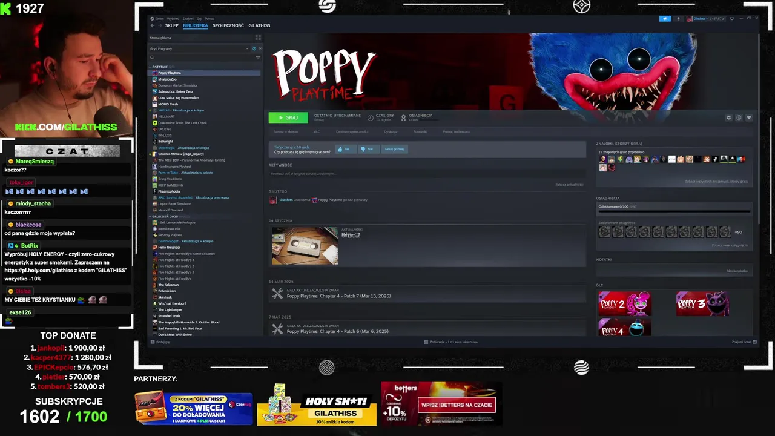Image resolution: width=775 pixels, height=436 pixels.
Task: Click the Może później button
Action: click(x=395, y=149)
